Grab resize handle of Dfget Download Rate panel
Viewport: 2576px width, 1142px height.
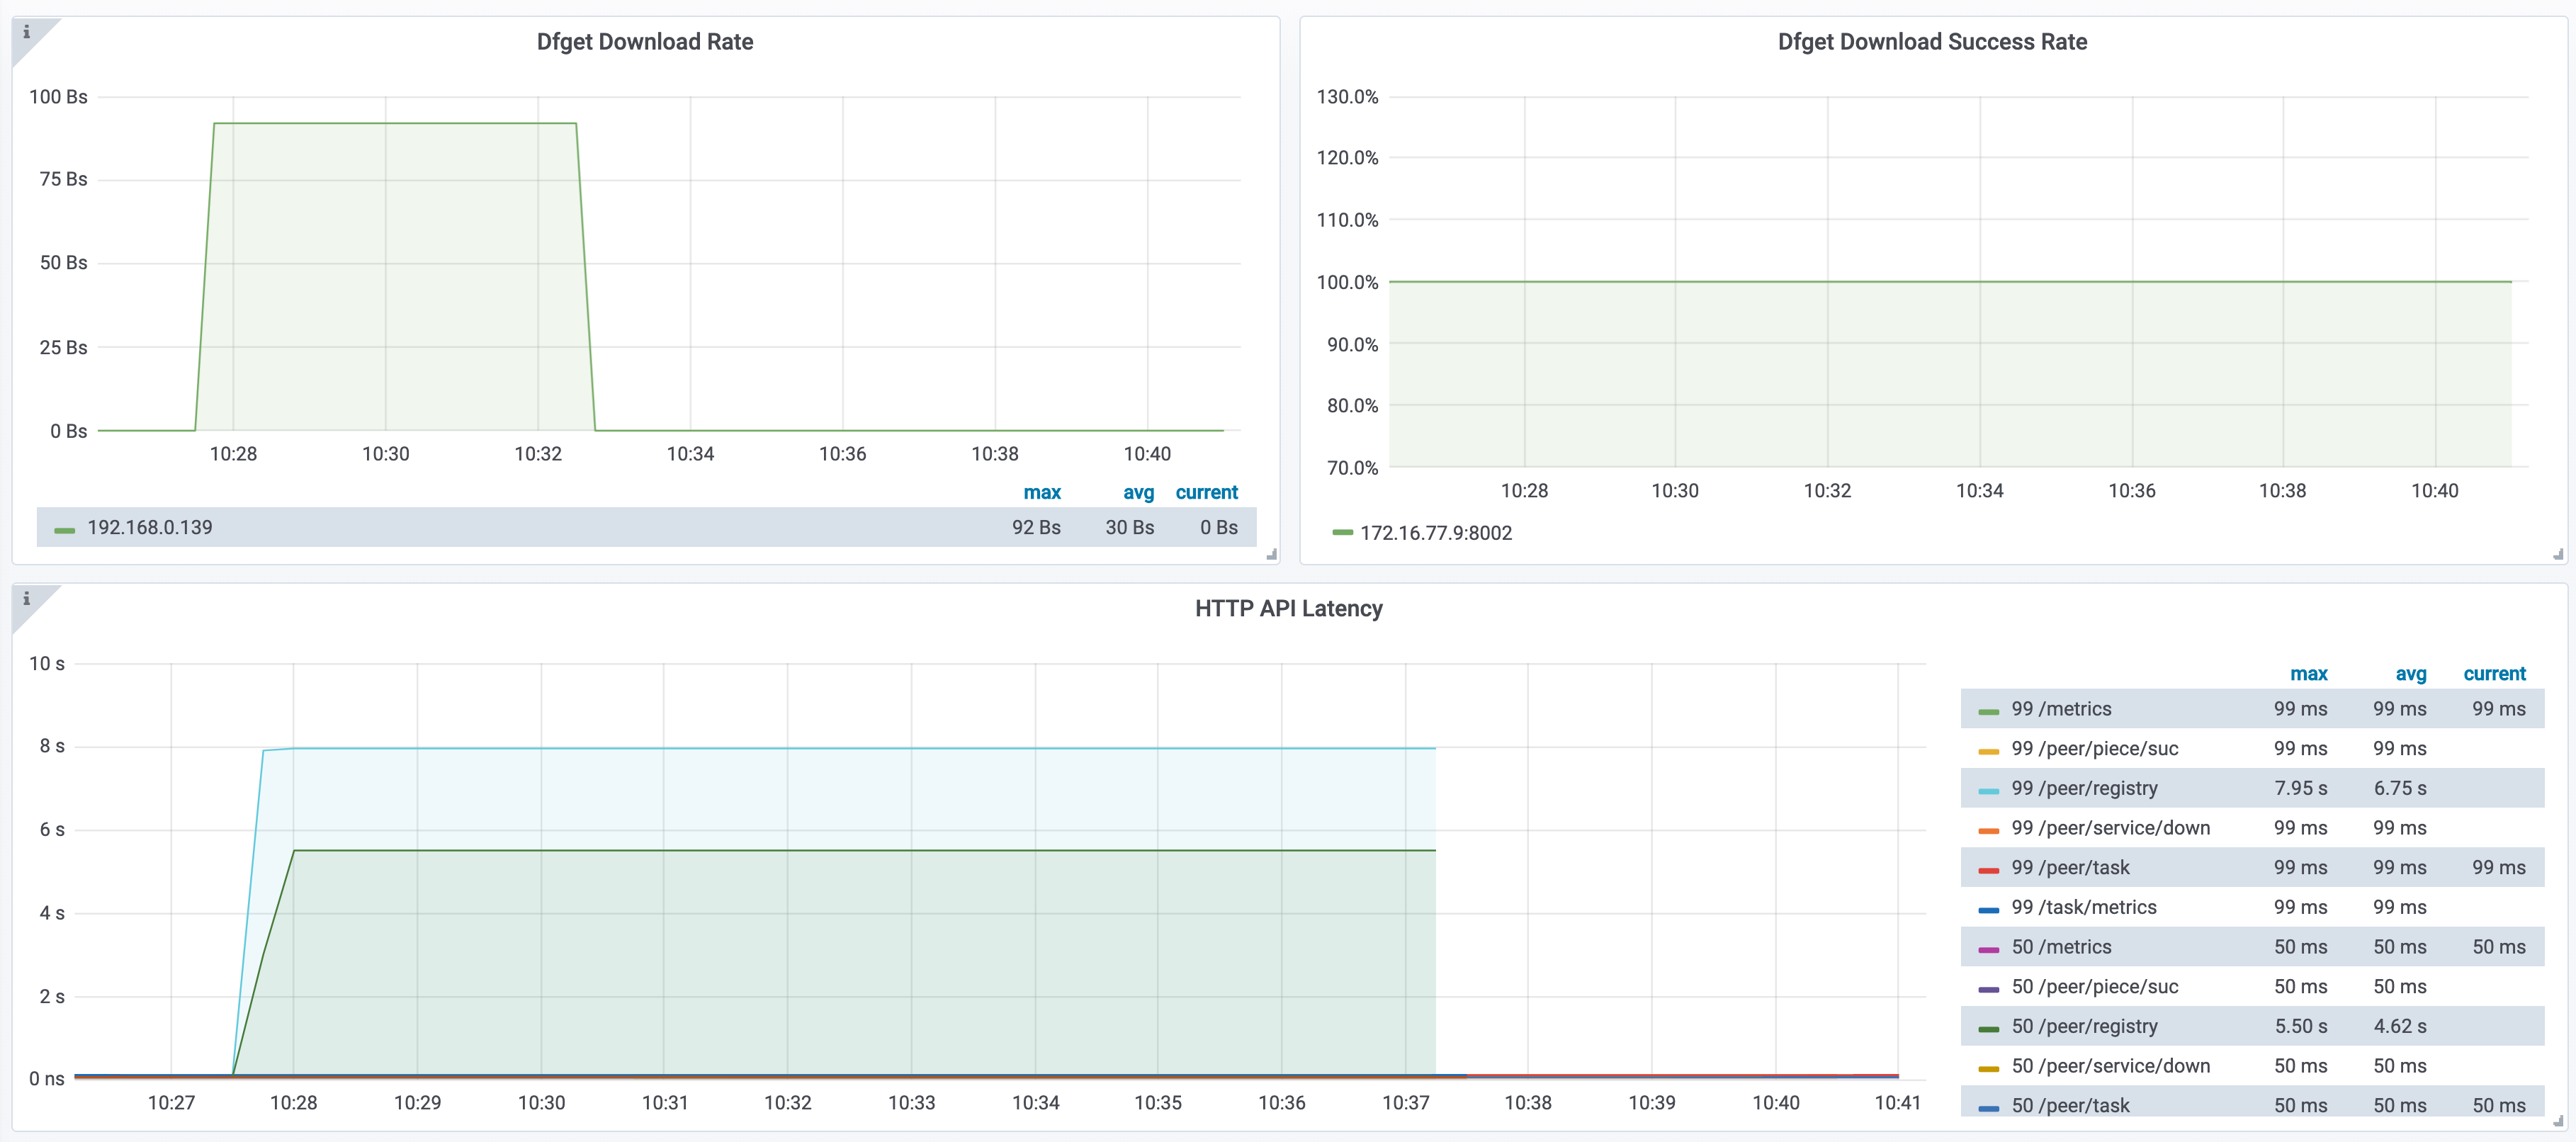coord(1272,554)
